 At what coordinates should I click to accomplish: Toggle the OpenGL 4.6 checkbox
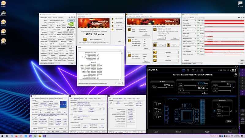(67, 60)
